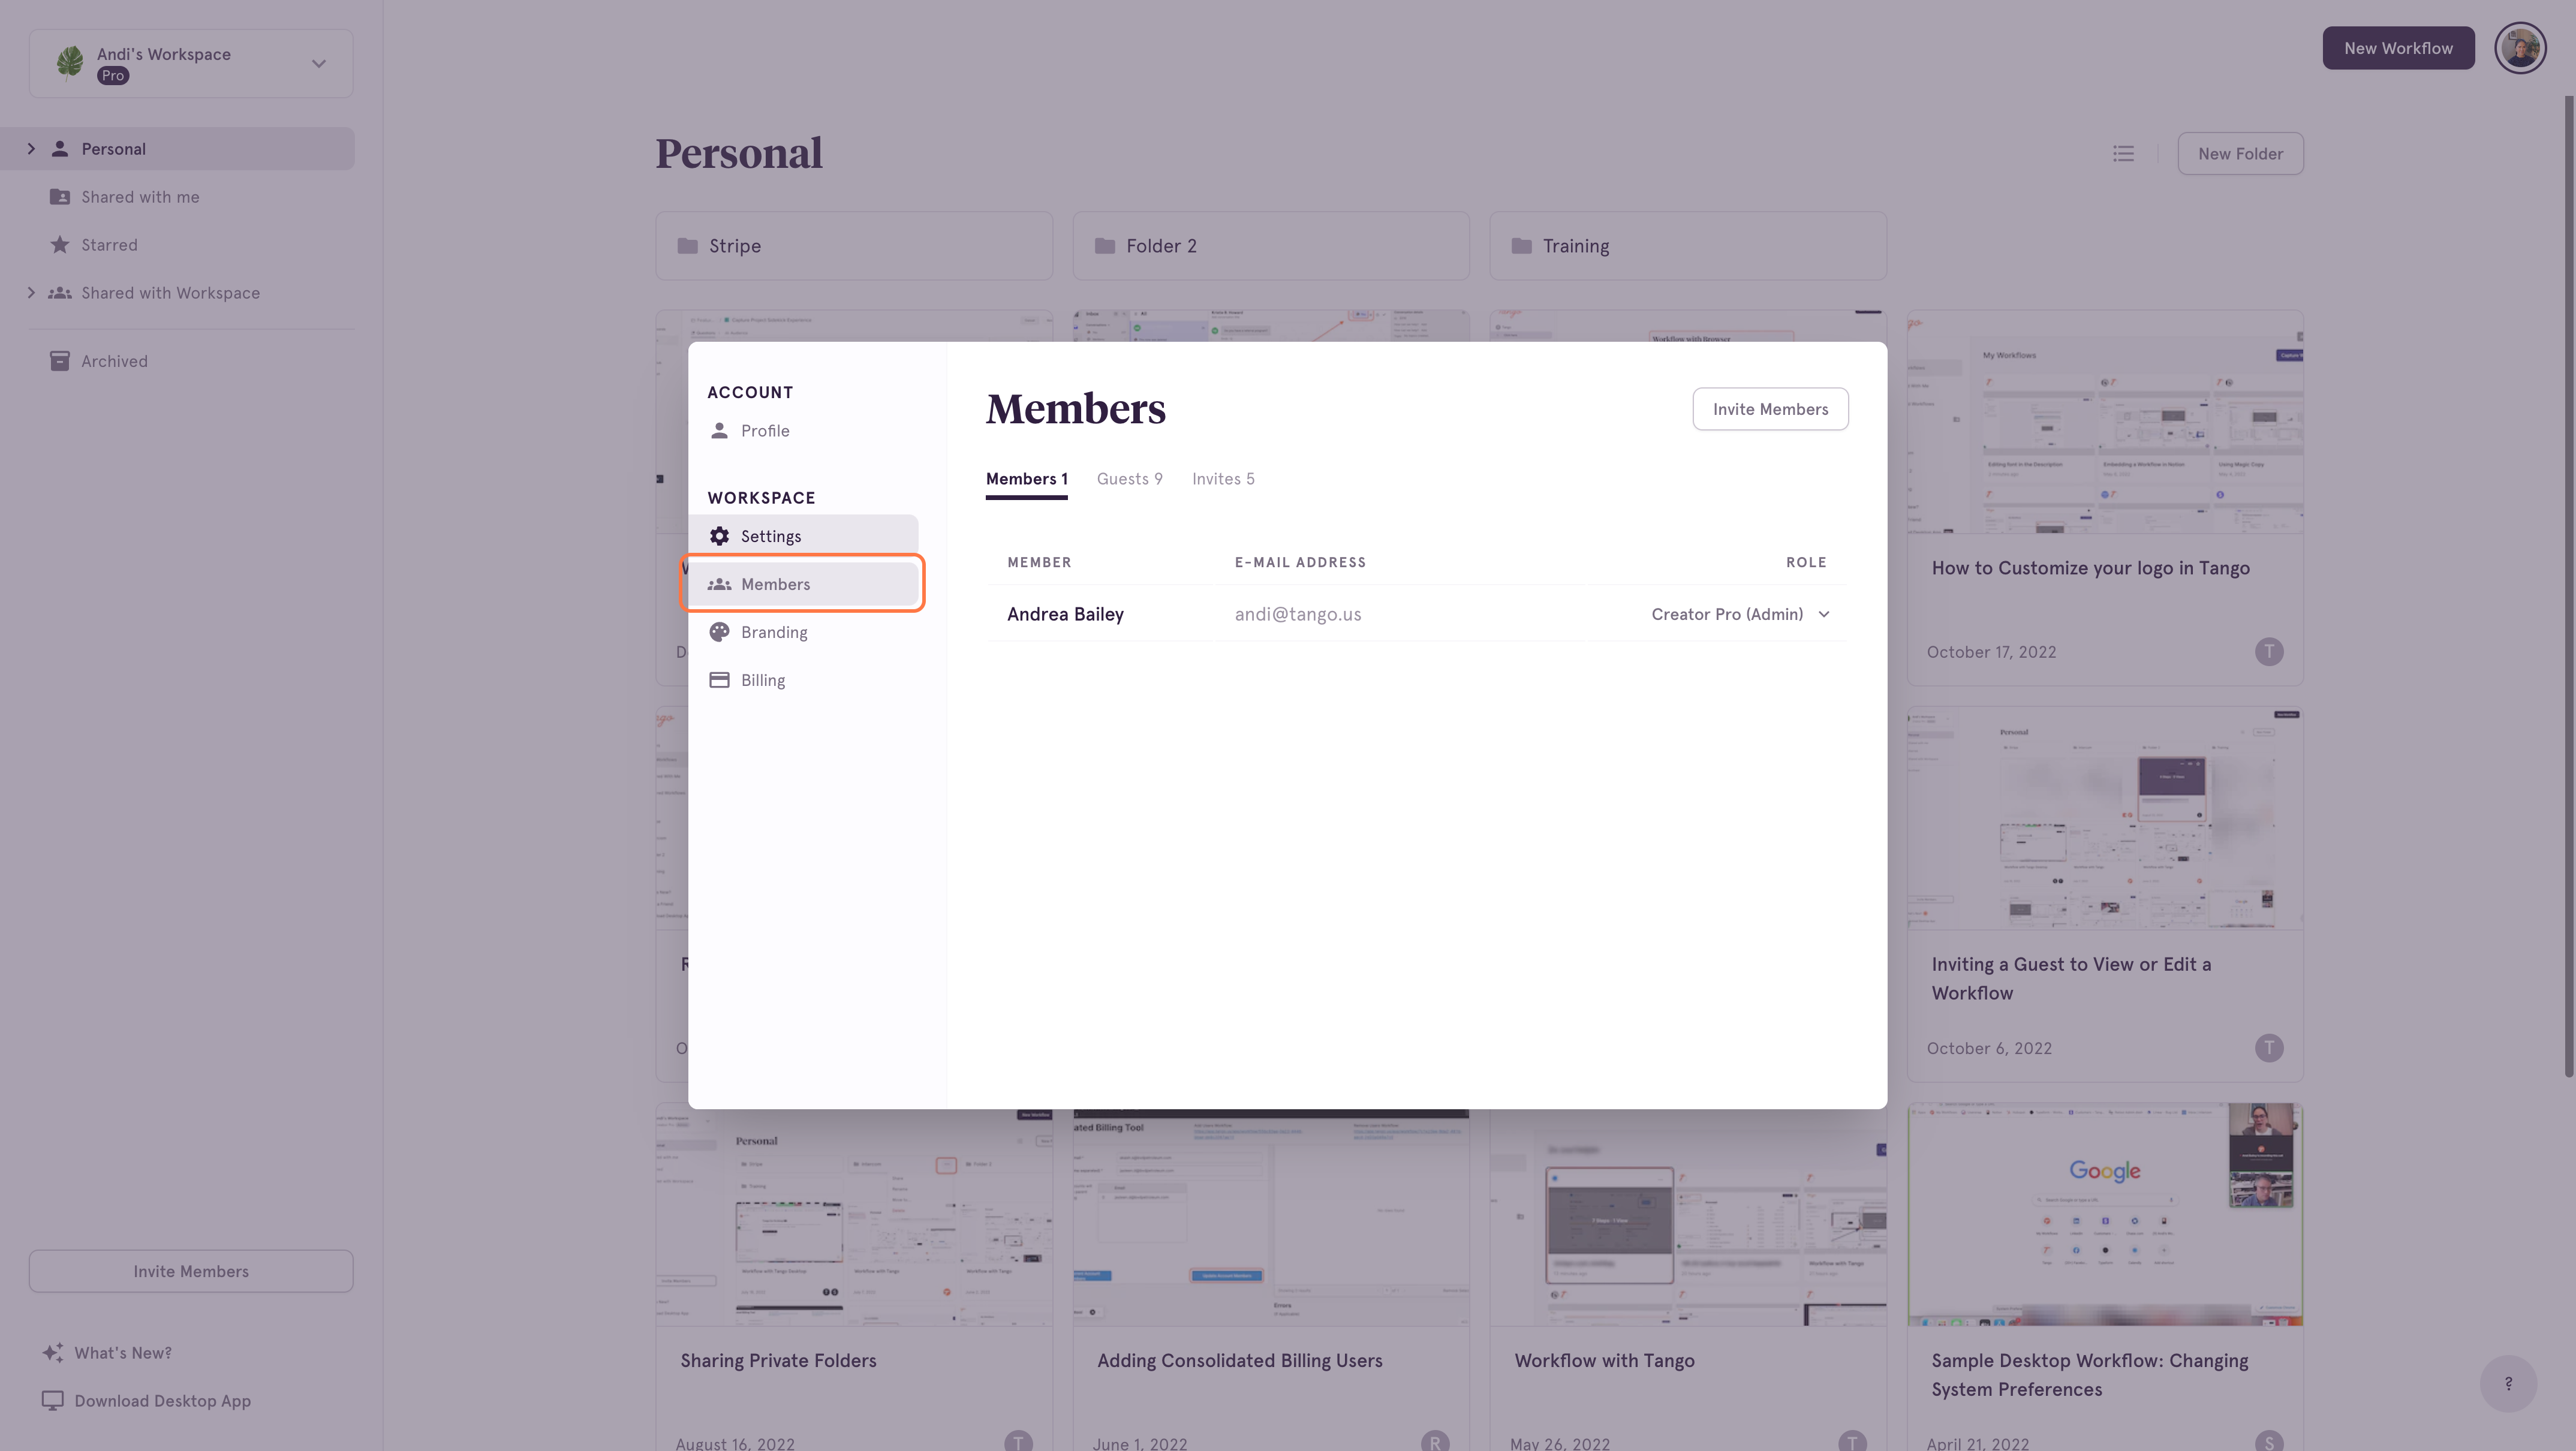
Task: Click the New Folder button
Action: pyautogui.click(x=2240, y=154)
